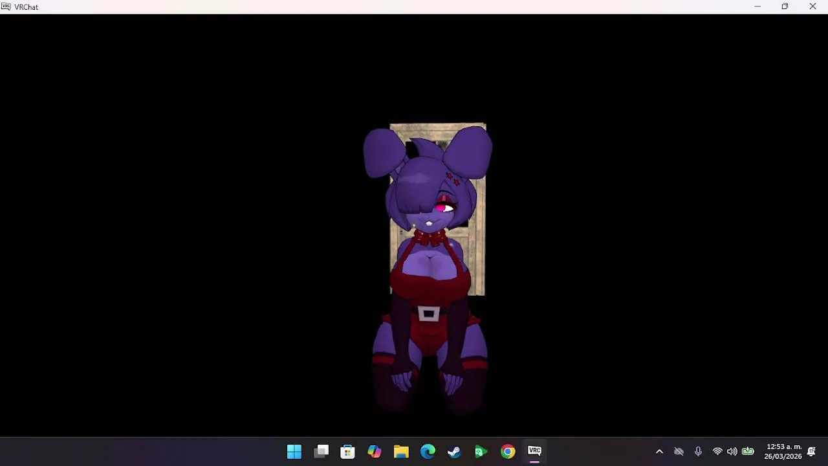828x466 pixels.
Task: Open Copilot from the taskbar
Action: click(x=375, y=451)
